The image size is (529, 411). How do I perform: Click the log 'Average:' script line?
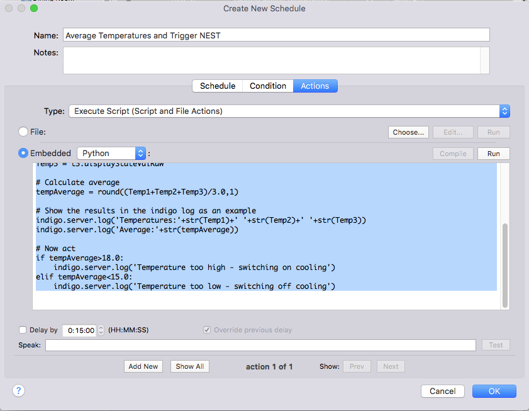click(x=137, y=230)
